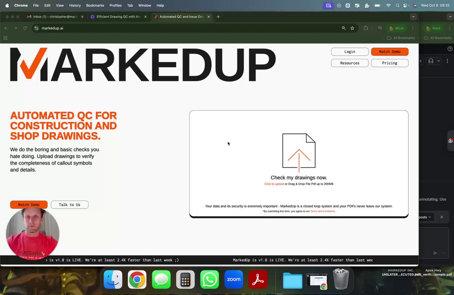Open Spotlight search in the menu bar
Screen dimensions: 454x295
click(398, 5)
